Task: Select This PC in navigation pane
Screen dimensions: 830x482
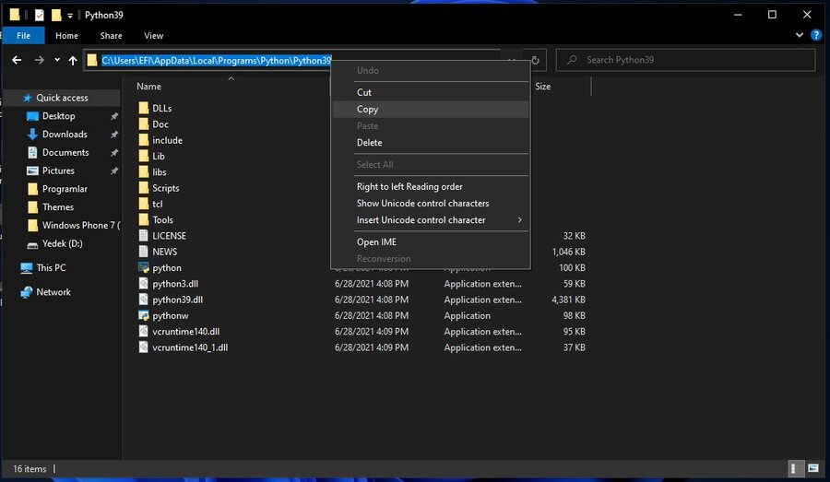Action: [51, 268]
